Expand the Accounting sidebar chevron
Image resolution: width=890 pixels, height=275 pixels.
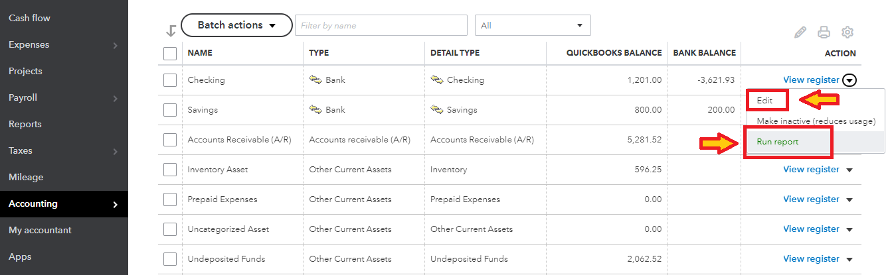tap(115, 204)
